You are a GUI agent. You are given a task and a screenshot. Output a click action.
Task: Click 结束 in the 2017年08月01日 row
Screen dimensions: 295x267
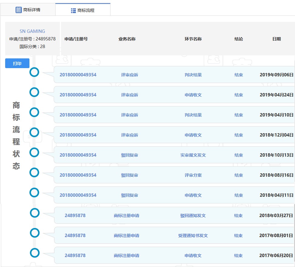tap(238, 235)
